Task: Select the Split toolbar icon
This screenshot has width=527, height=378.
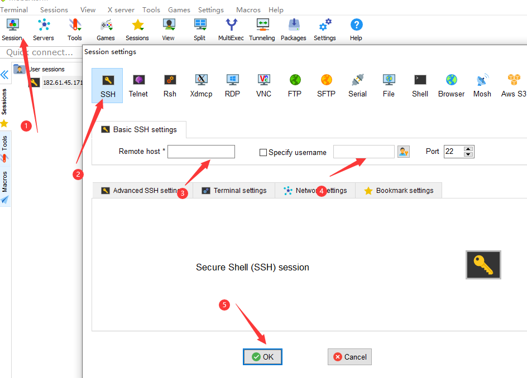Action: coord(200,30)
